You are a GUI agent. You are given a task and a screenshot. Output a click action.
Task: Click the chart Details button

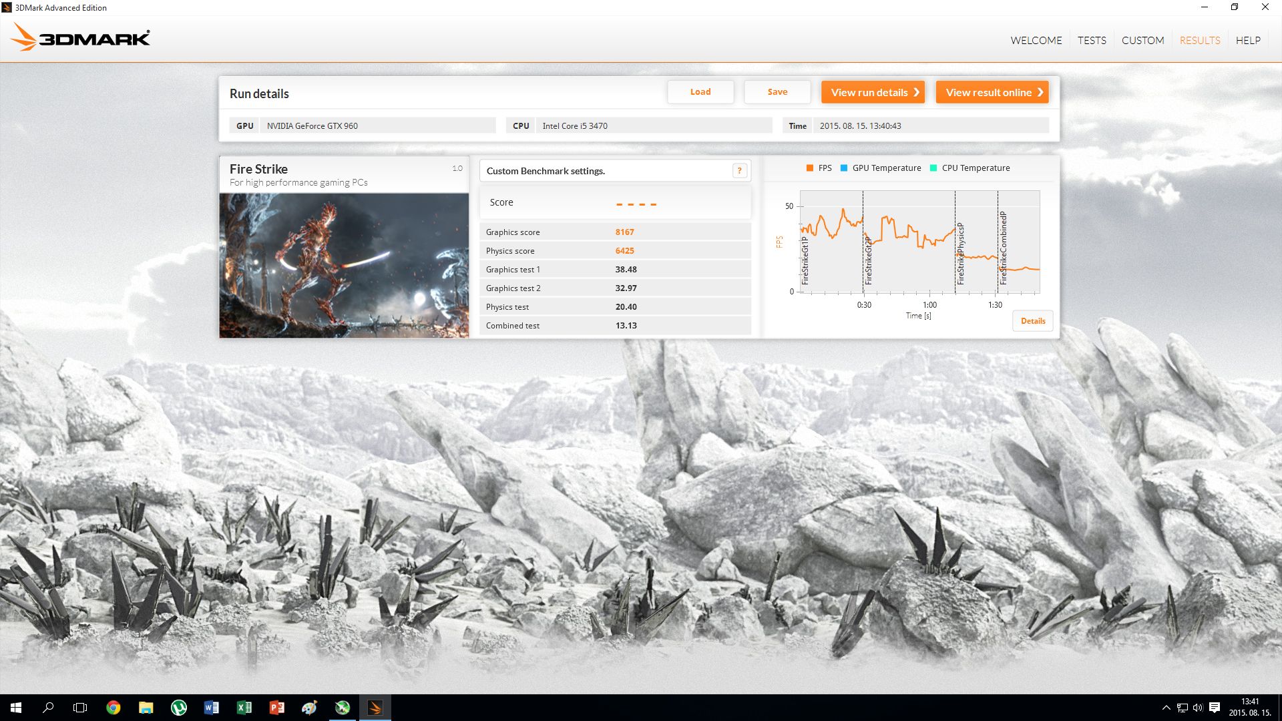(x=1032, y=321)
